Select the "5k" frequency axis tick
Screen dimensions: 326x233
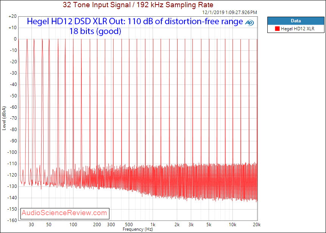click(209, 225)
